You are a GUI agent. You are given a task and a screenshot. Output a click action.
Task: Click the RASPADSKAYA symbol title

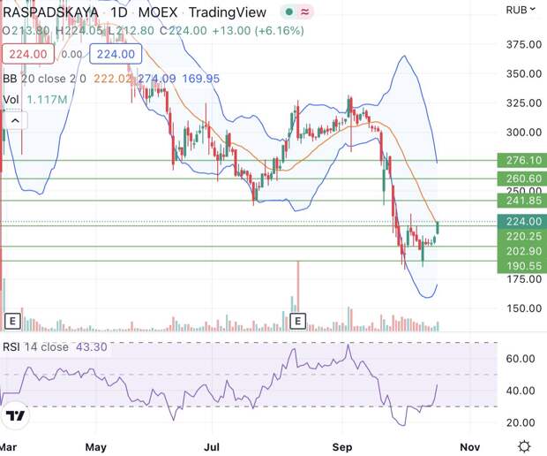[x=50, y=12]
